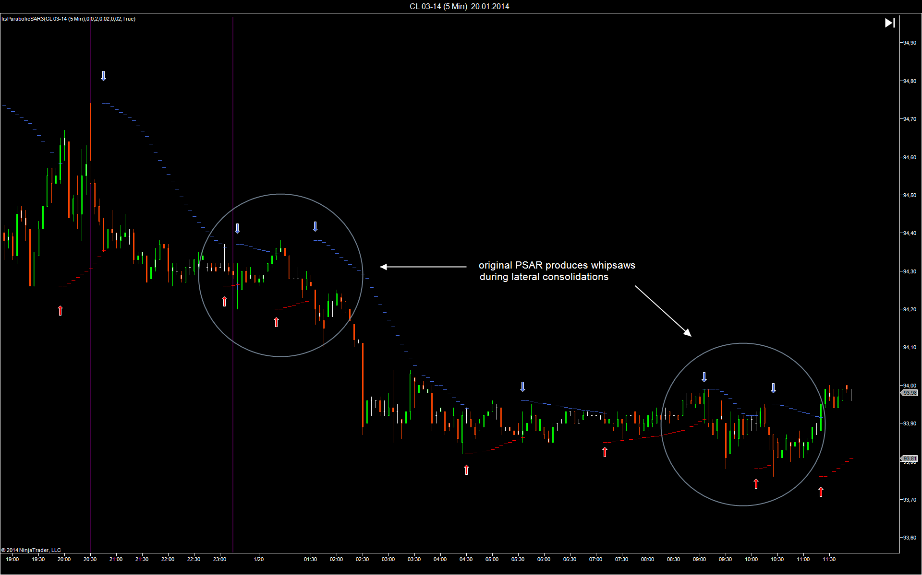Click the 93,98 current price marker
922x575 pixels.
tap(910, 393)
